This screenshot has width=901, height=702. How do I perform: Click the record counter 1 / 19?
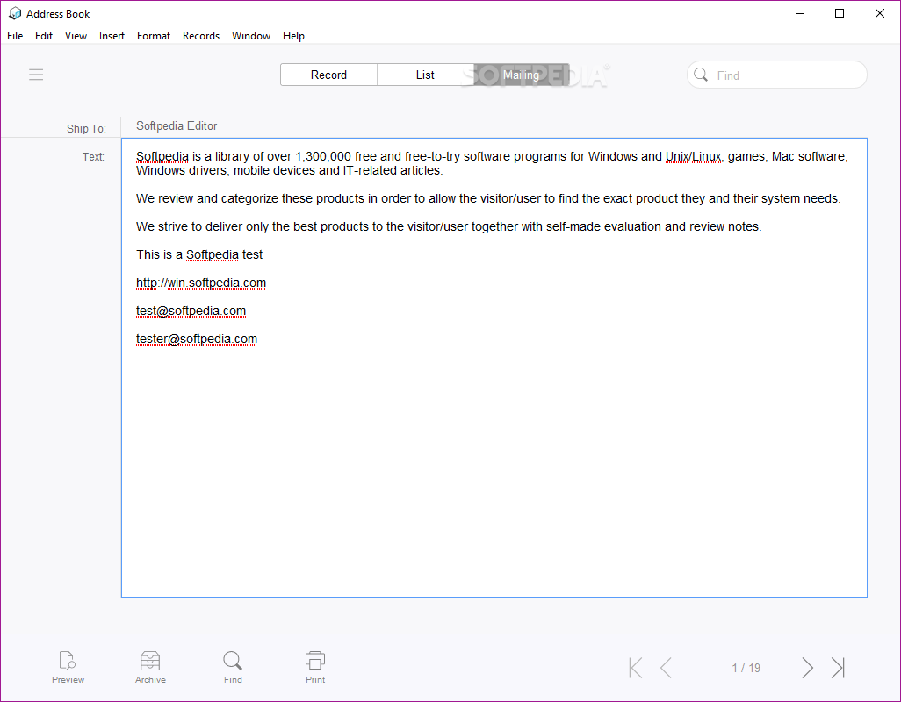coord(746,668)
